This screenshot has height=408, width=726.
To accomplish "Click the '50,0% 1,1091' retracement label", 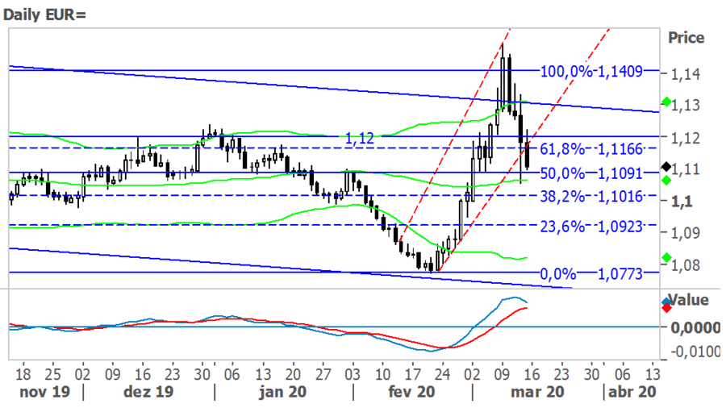I will [x=592, y=173].
